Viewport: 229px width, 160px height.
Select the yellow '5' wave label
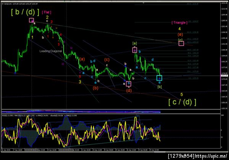[182, 94]
